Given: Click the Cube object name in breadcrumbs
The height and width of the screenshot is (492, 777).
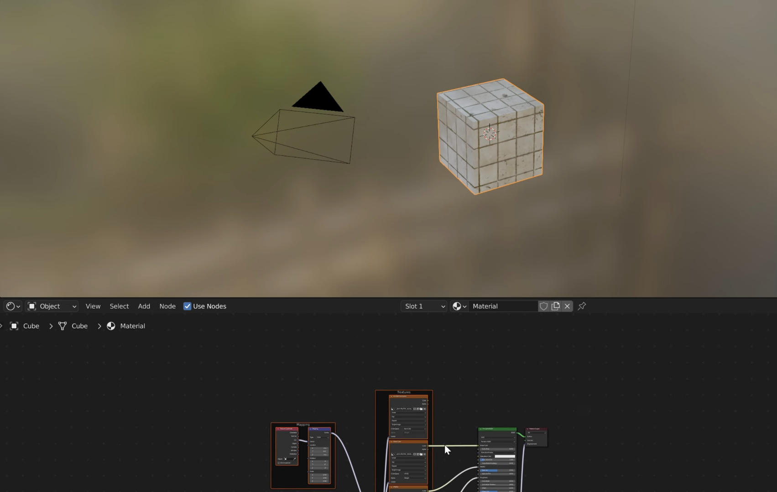Looking at the screenshot, I should [x=31, y=326].
